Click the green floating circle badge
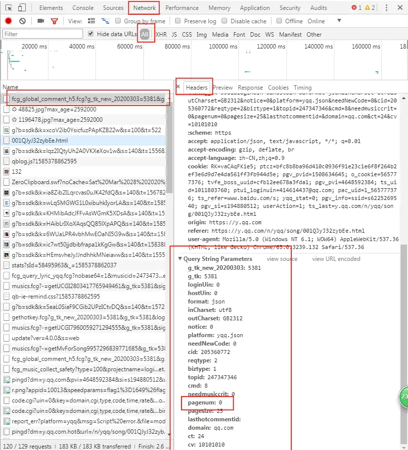Screen dimensions: 408x450 [404, 397]
